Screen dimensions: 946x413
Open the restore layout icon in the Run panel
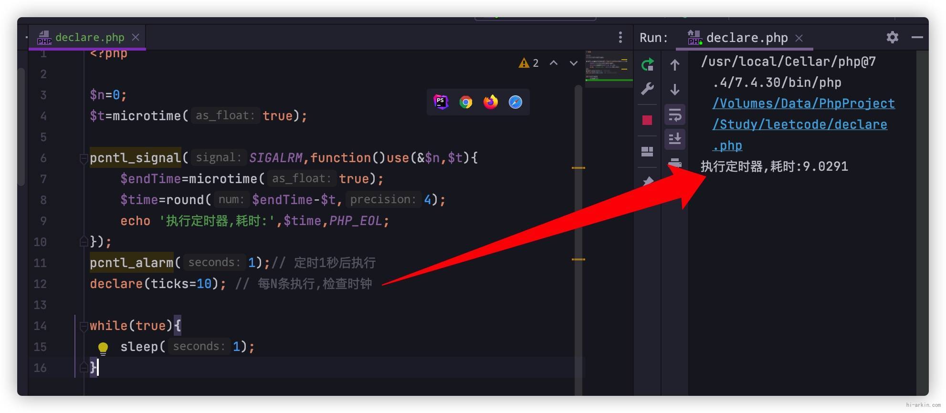point(647,152)
